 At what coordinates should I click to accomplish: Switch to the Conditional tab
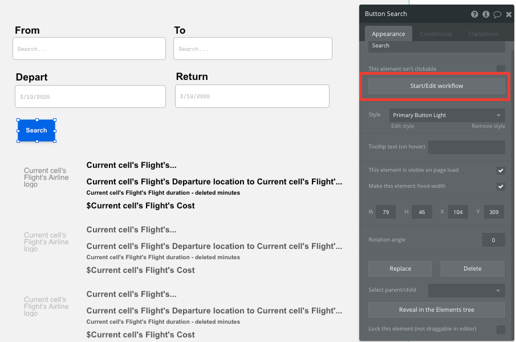[436, 34]
